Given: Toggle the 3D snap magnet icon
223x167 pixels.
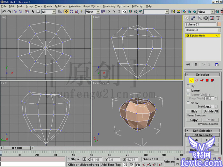Looking at the screenshot, I should [x=144, y=165].
